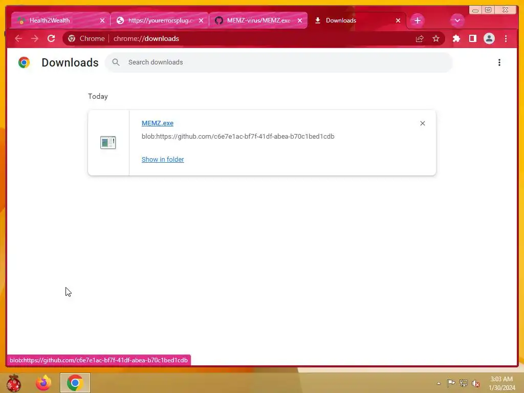524x393 pixels.
Task: Switch to the MEMZ-virus/MEMZ.exe tab
Action: point(258,20)
